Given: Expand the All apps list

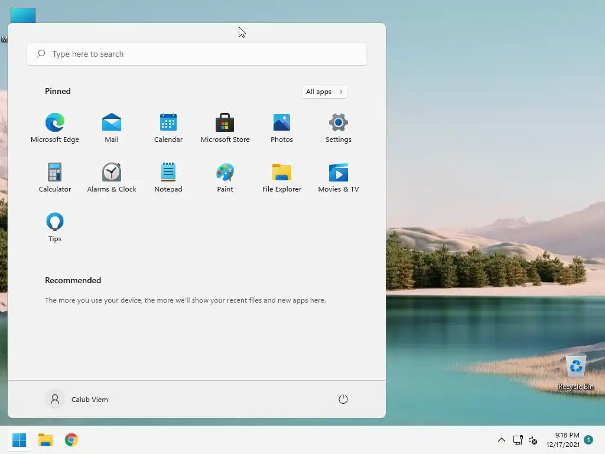Looking at the screenshot, I should 324,92.
